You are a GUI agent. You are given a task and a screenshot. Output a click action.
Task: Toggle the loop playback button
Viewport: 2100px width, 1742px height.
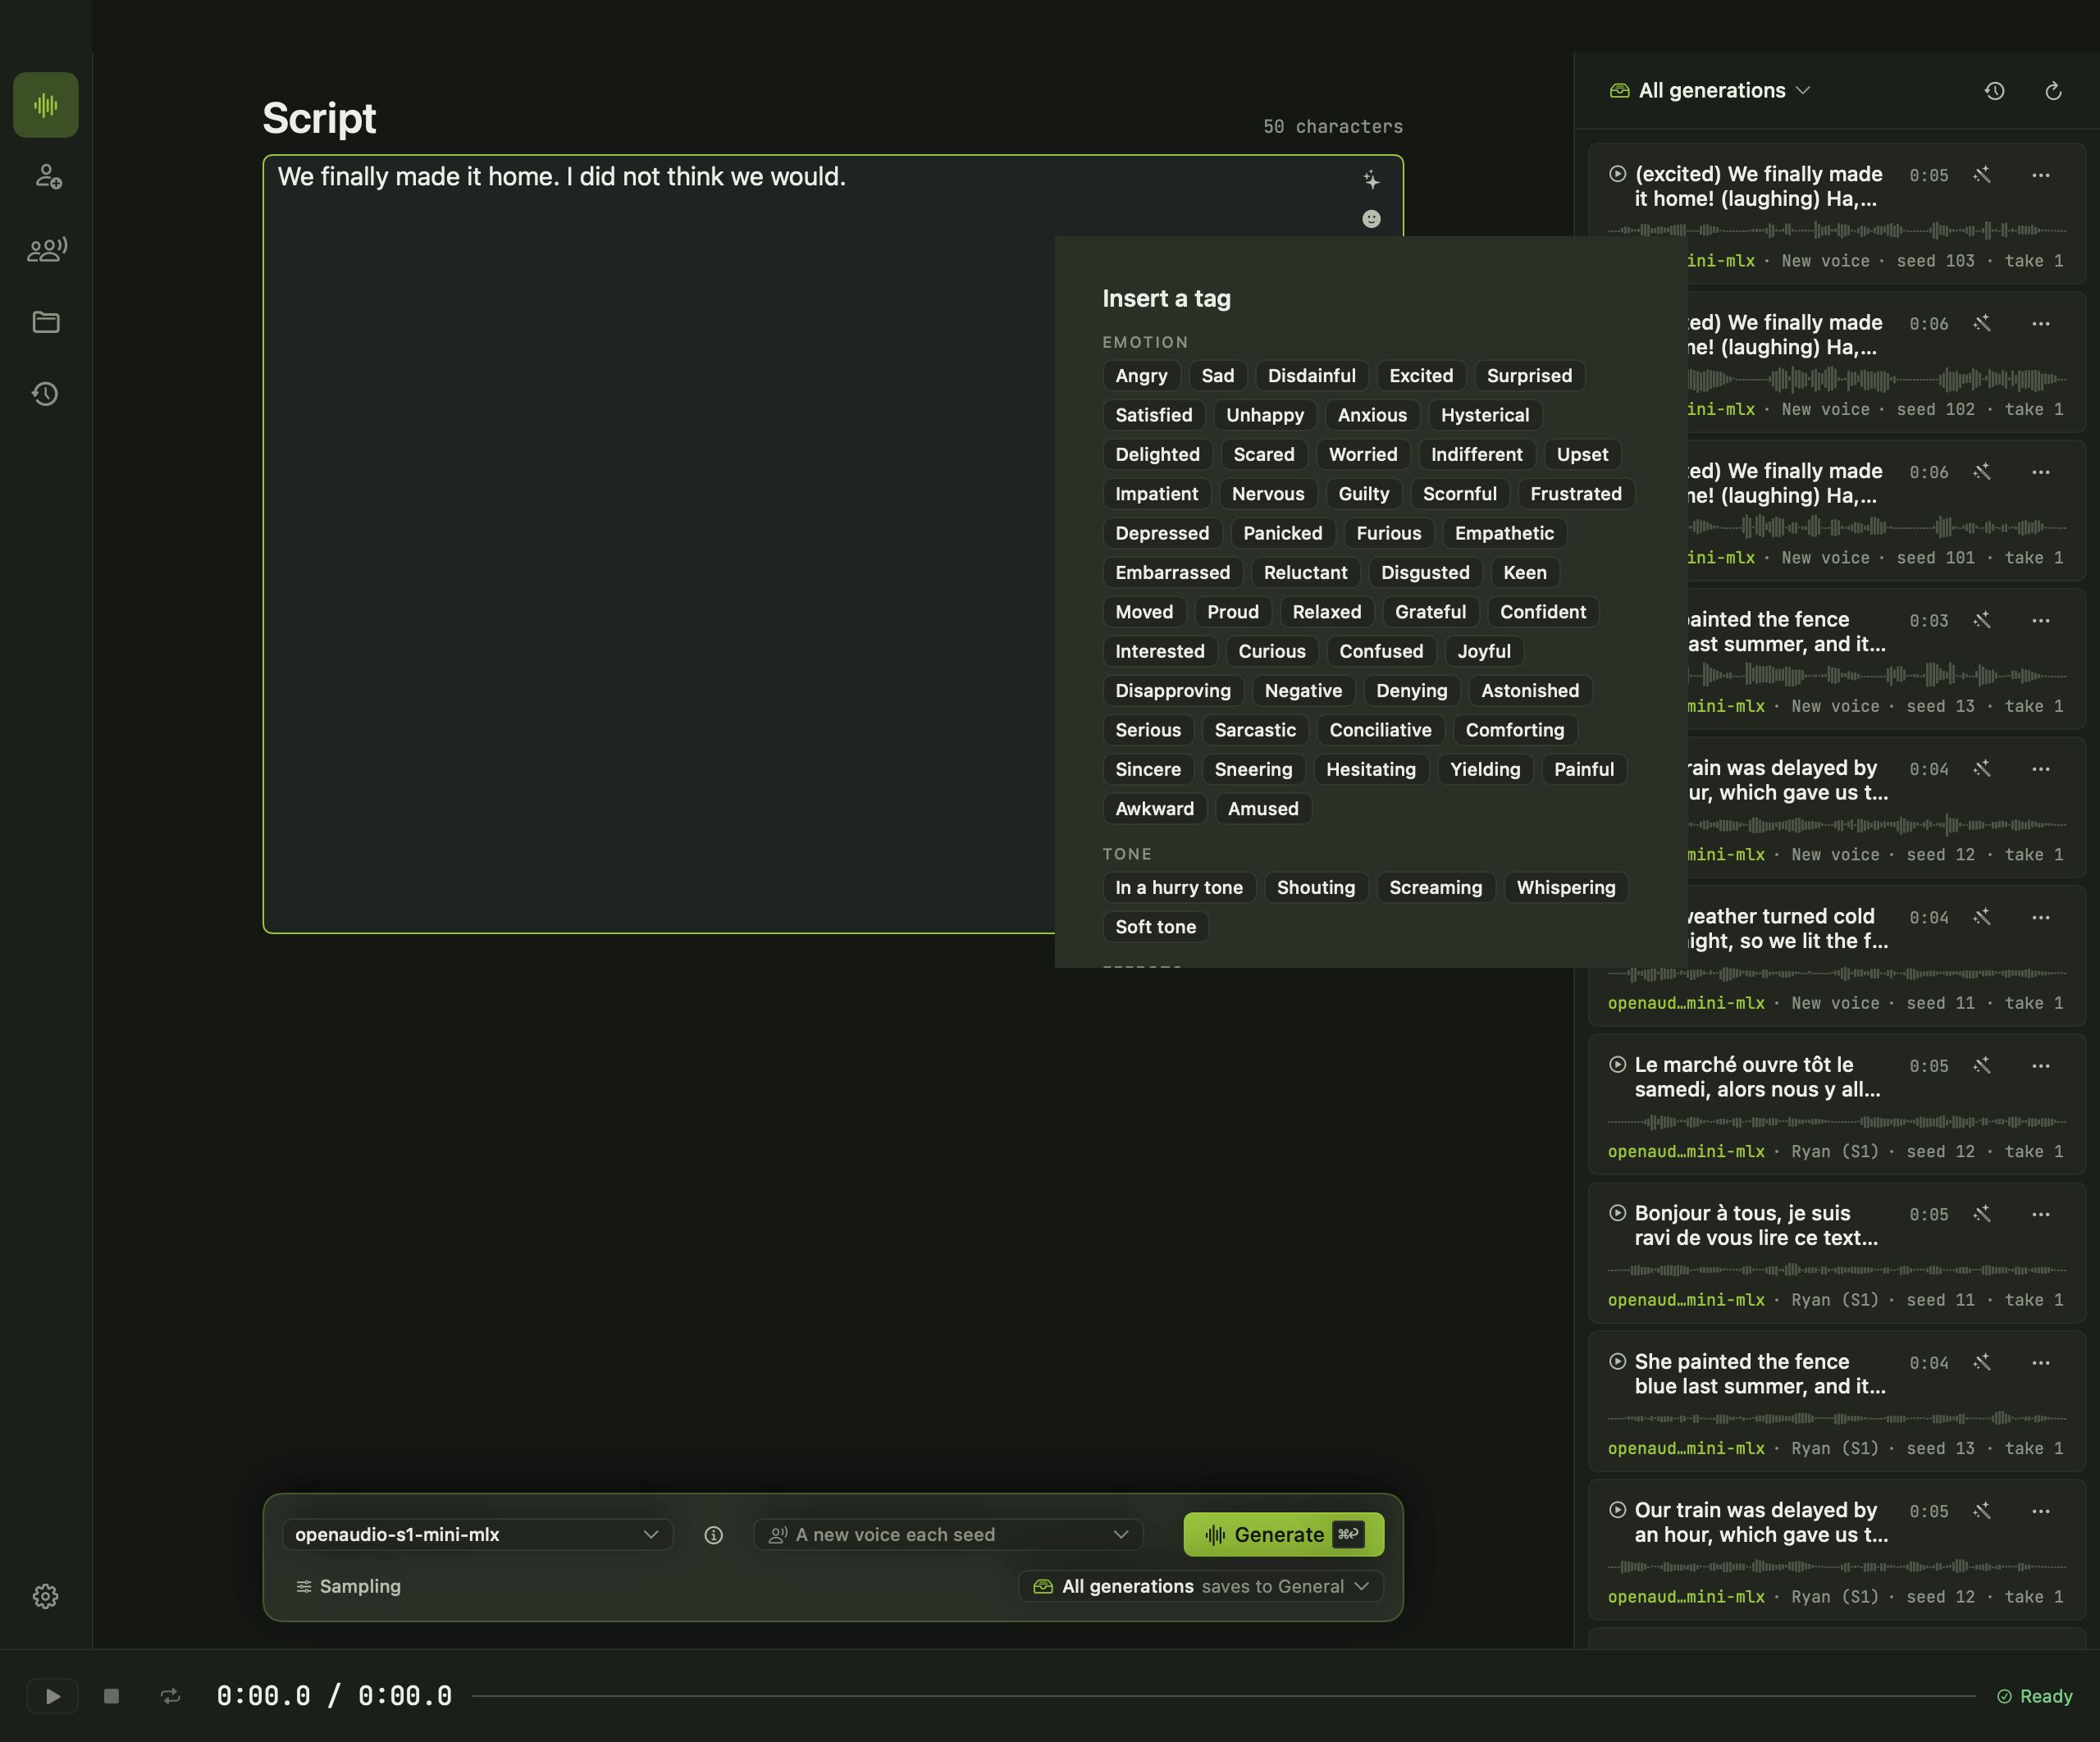click(170, 1696)
